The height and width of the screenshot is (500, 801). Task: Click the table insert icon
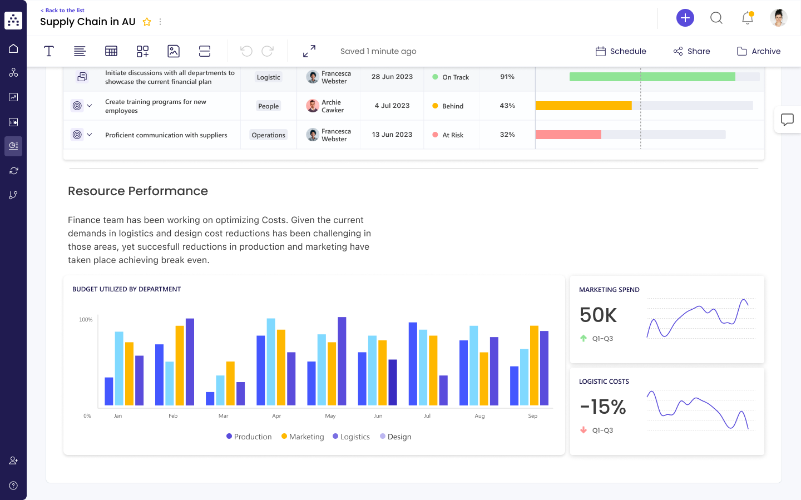point(111,51)
